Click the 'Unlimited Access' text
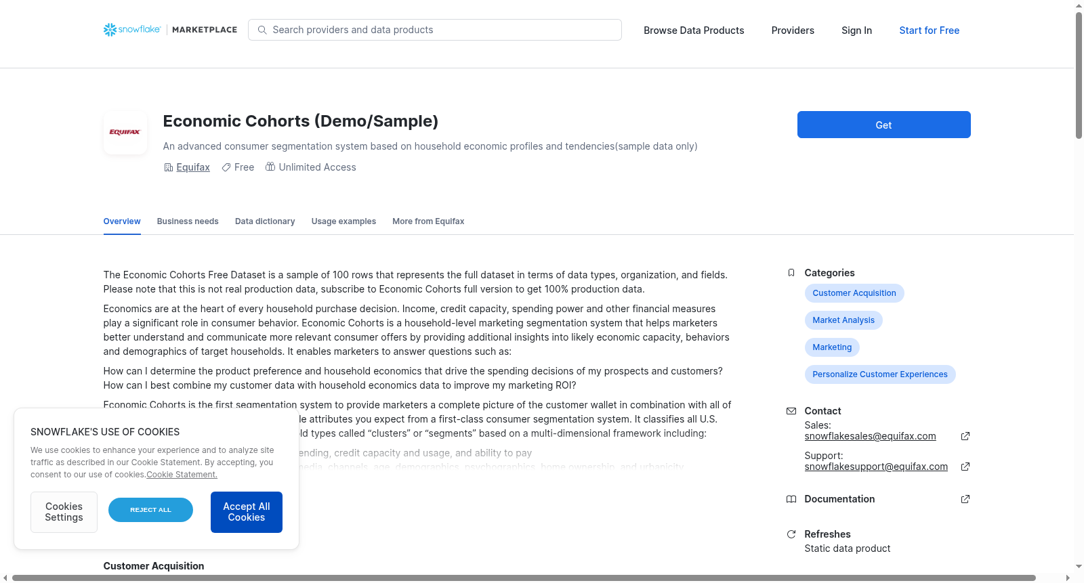Screen dimensions: 1084x583 tap(317, 167)
